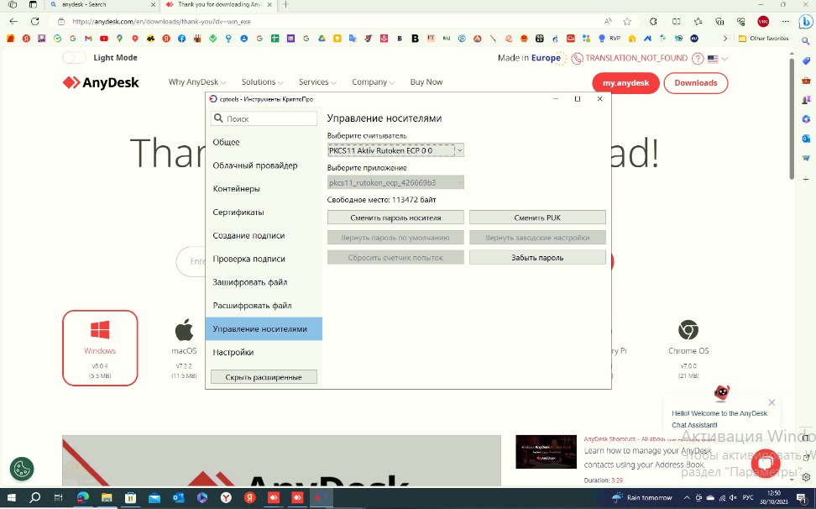Viewport: 816px width, 509px height.
Task: Open the Buy Now link
Action: click(x=426, y=82)
